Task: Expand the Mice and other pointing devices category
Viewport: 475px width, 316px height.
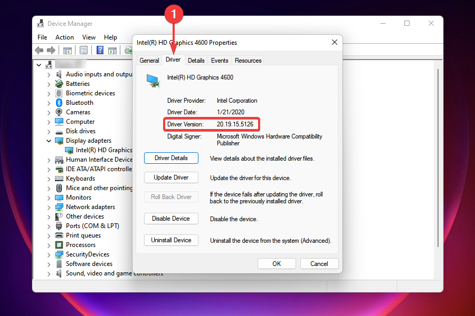Action: click(x=49, y=189)
